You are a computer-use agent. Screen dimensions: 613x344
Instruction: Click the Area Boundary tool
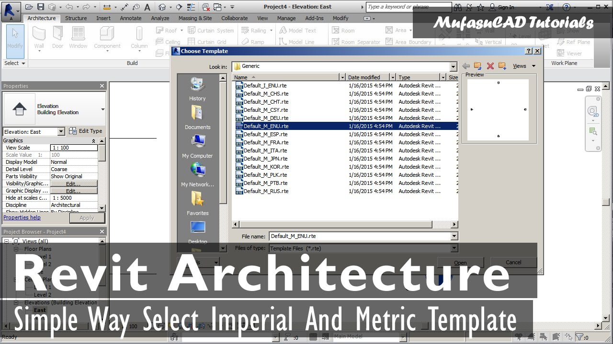pos(408,42)
